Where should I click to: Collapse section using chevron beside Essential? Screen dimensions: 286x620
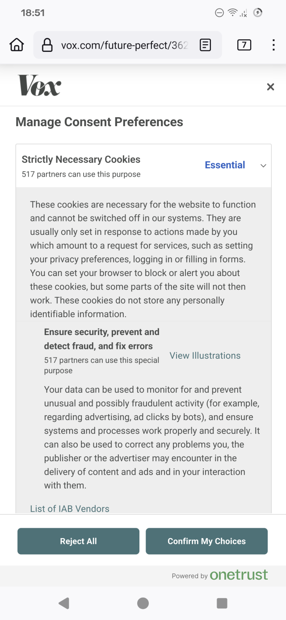[x=263, y=166]
